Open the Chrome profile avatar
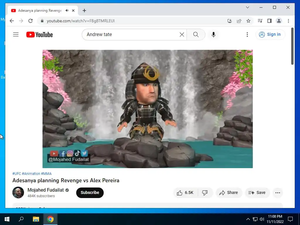This screenshot has width=300, height=225. pos(279,21)
